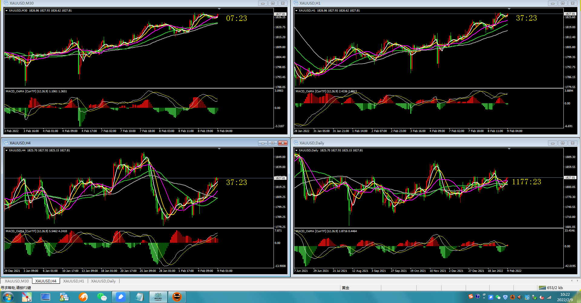
Task: Open the Sogou input tray icon
Action: (x=471, y=297)
